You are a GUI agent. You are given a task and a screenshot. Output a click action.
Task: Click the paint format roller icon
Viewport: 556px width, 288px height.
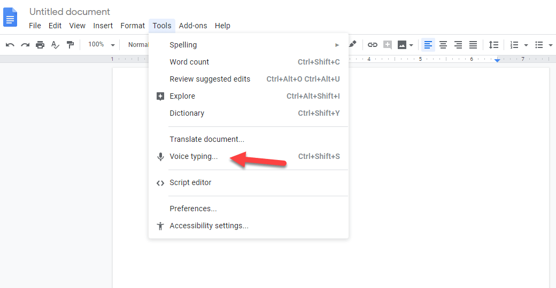(x=70, y=45)
